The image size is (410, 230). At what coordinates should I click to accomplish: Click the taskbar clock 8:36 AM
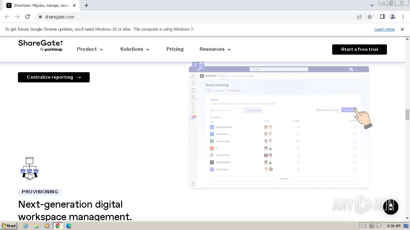394,226
